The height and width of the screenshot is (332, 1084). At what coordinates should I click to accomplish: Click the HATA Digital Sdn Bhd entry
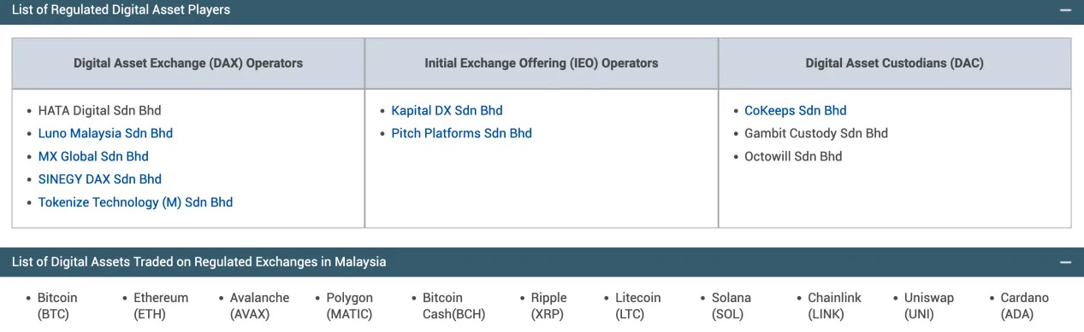pos(99,110)
